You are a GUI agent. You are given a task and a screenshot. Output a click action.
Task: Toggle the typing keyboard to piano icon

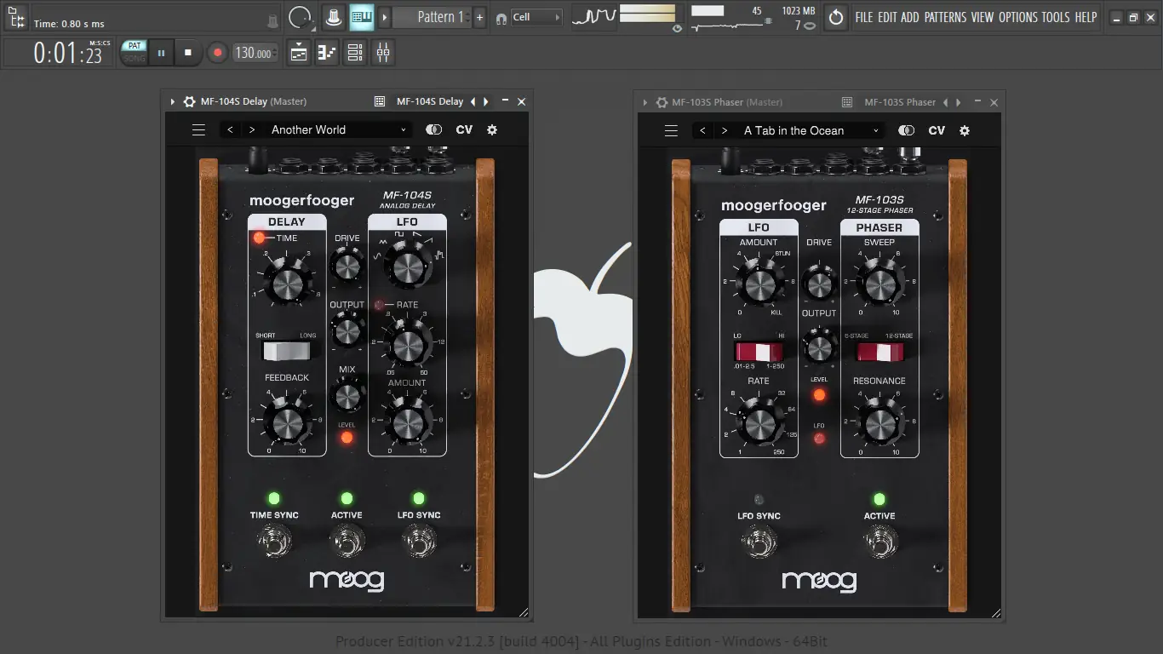[362, 17]
